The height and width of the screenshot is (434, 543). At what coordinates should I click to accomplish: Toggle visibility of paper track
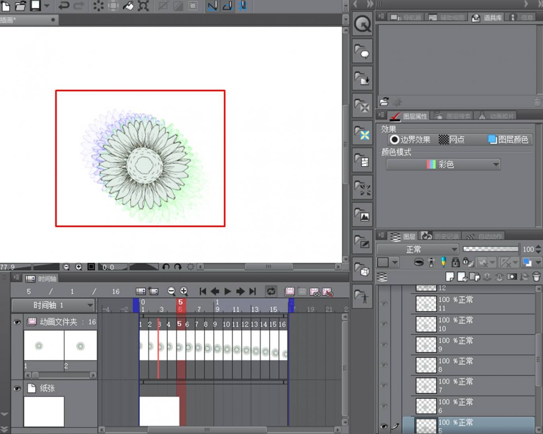(x=17, y=389)
